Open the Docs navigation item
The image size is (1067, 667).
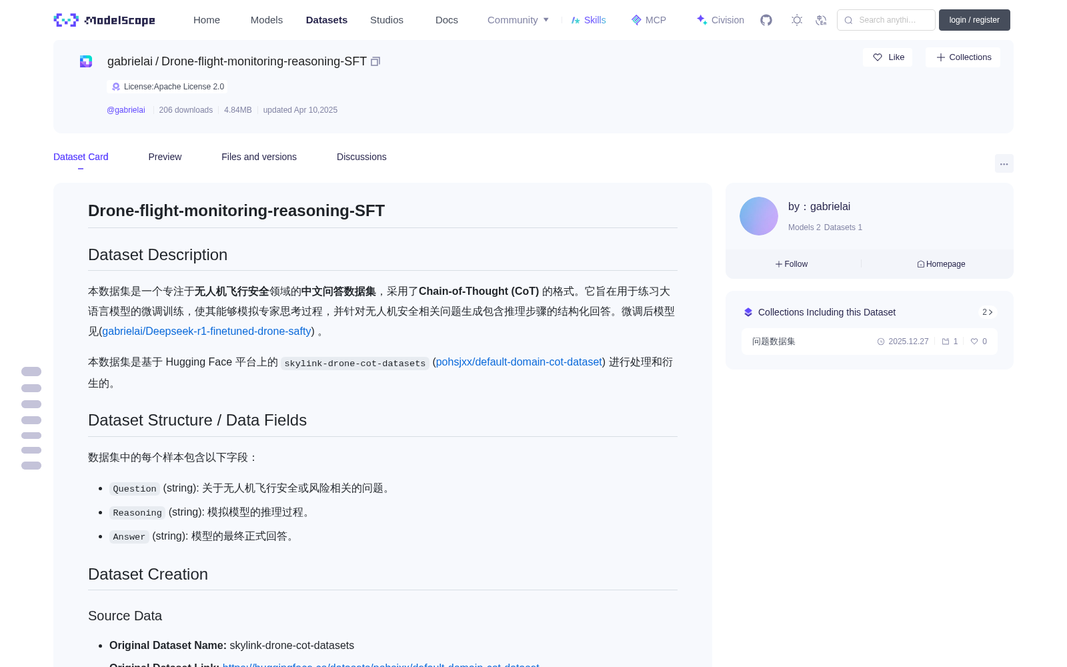pyautogui.click(x=447, y=20)
